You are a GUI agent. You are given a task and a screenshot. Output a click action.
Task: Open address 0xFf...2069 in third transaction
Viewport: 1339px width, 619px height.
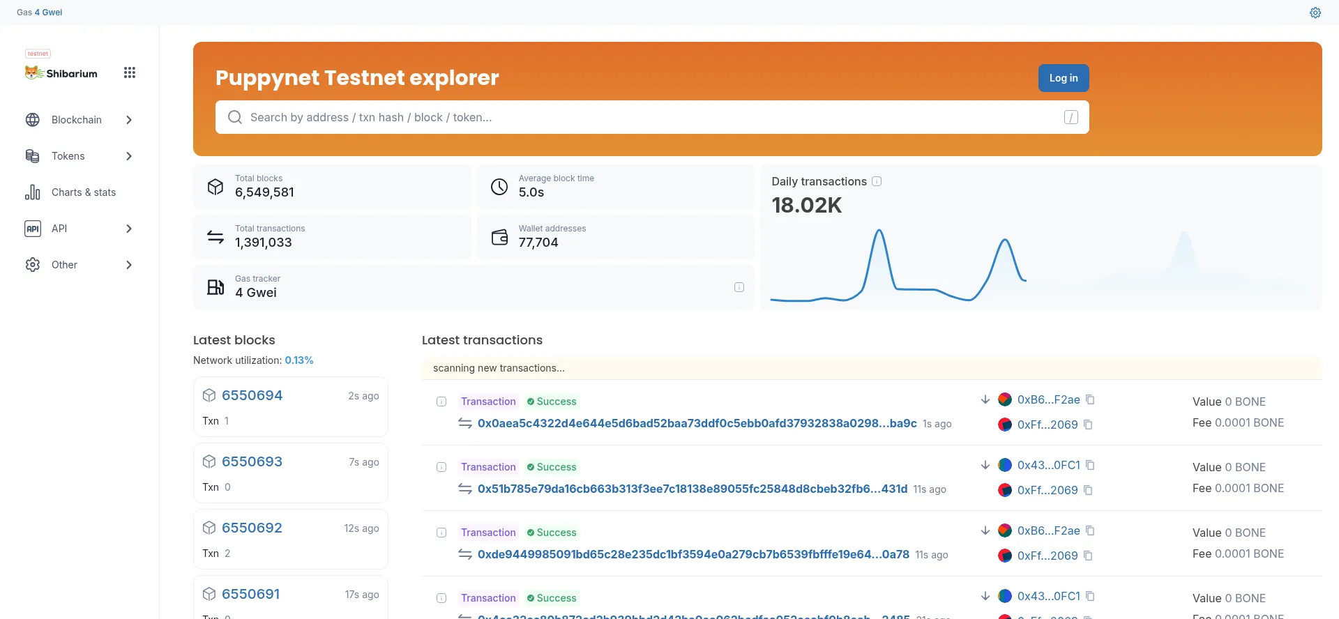1047,556
